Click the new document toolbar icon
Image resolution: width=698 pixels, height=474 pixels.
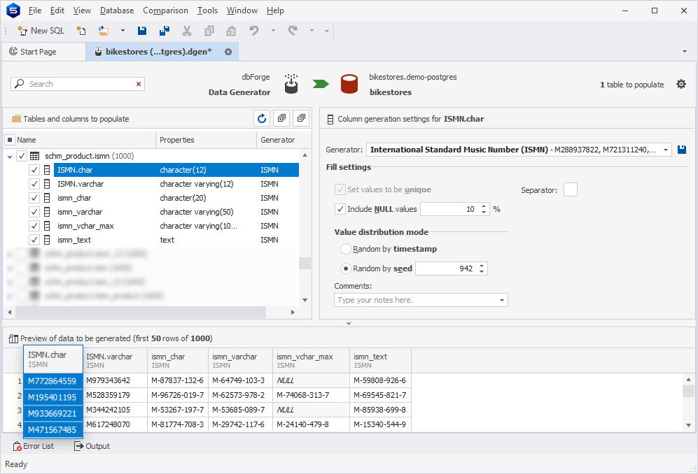tap(81, 31)
